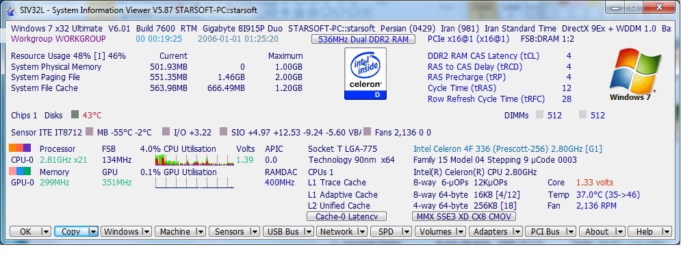Click the Row Refresh Cycle Time (tRFC) label
This screenshot has width=694, height=262.
(487, 99)
